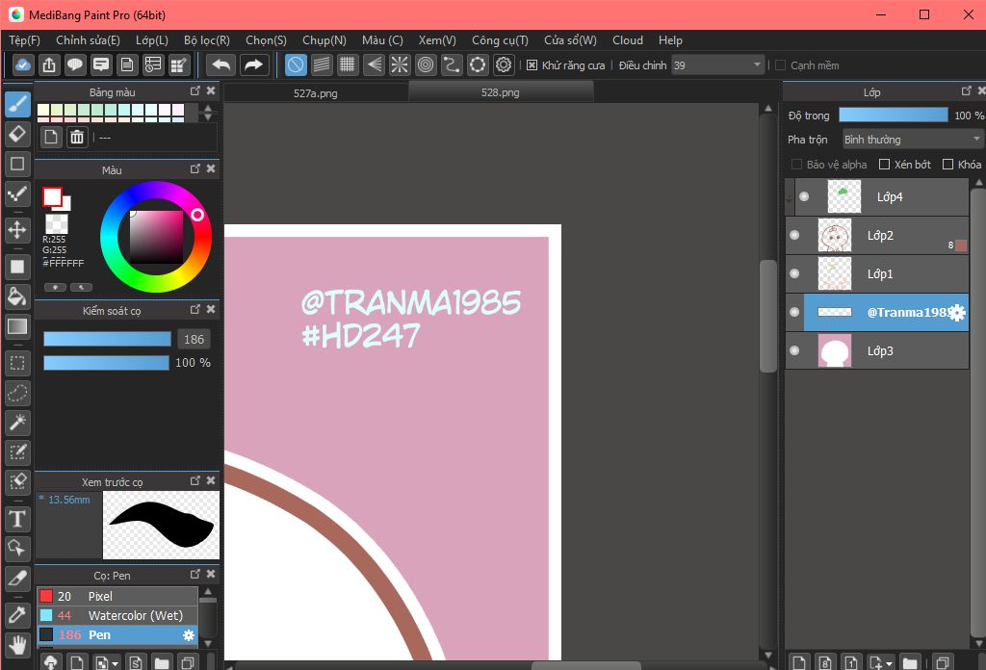Click the foreground color swatch
The width and height of the screenshot is (986, 670).
(52, 196)
